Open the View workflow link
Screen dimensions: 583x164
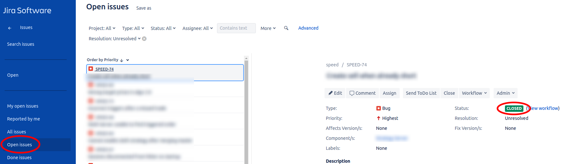click(543, 108)
